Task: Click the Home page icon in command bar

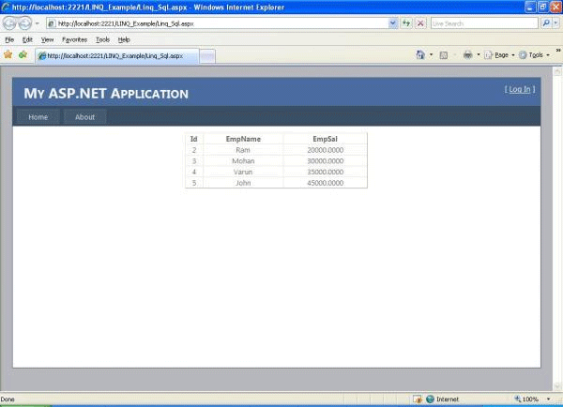Action: pos(420,55)
